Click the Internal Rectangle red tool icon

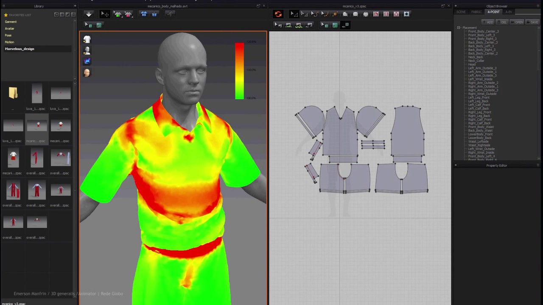(386, 14)
